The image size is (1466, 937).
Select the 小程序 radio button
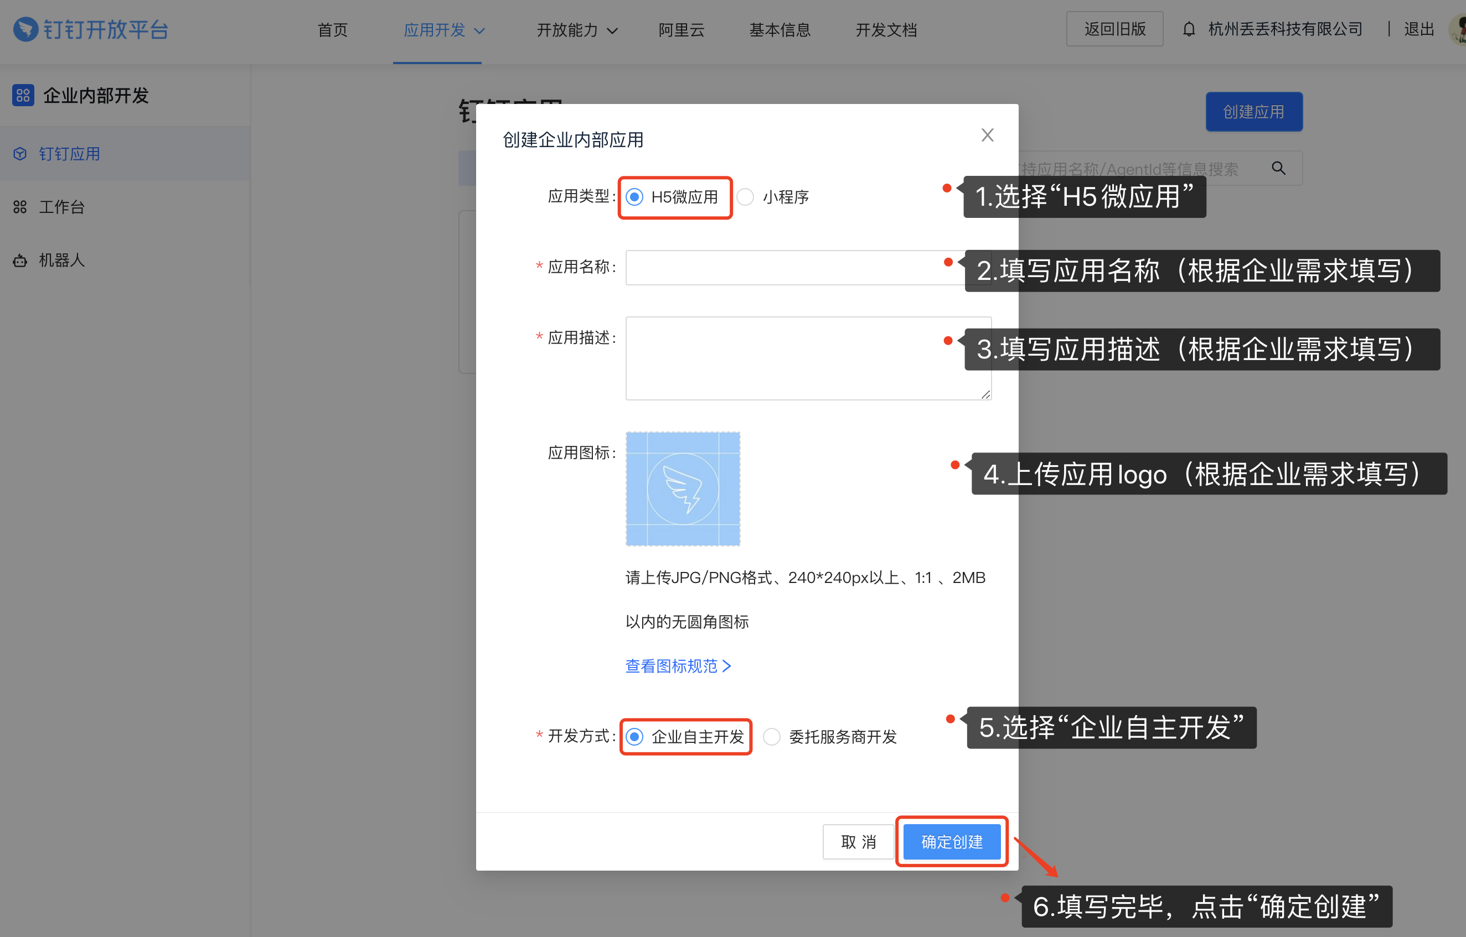[745, 197]
